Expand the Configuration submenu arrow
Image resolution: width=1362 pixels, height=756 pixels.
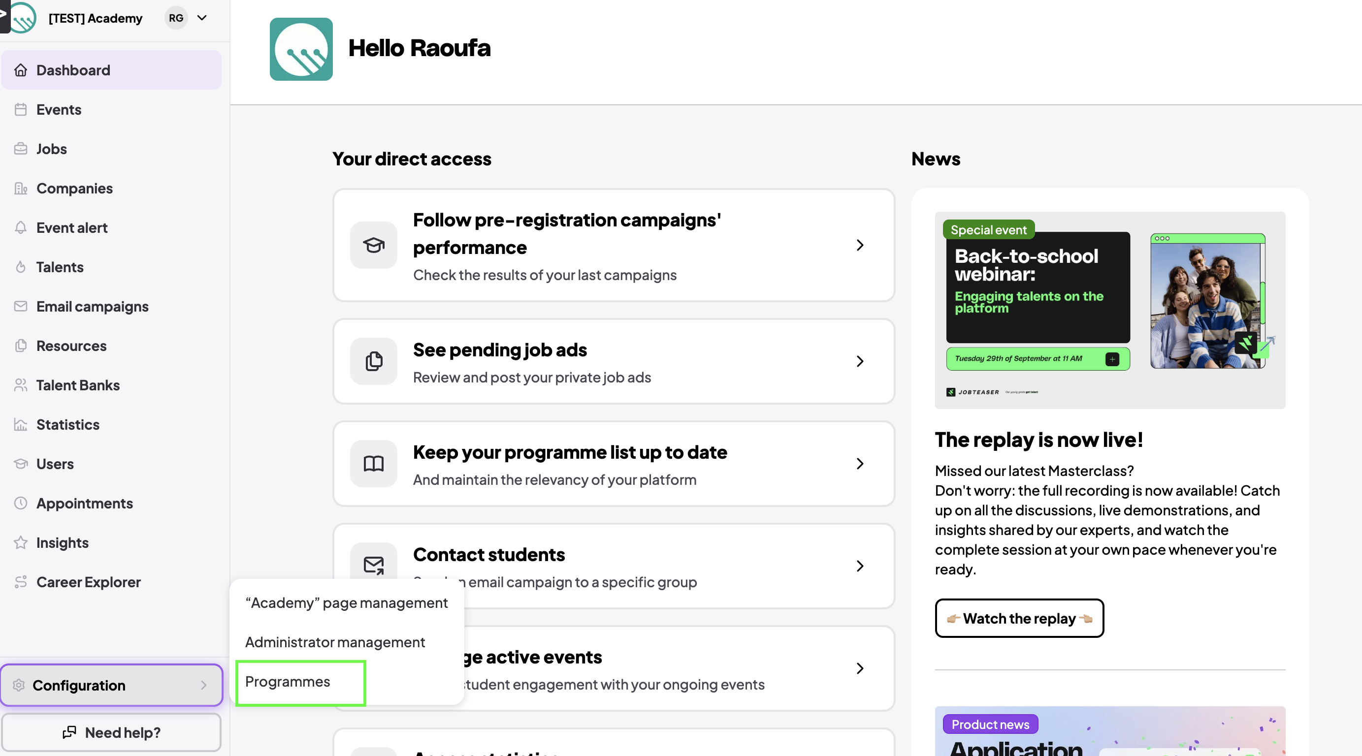[x=203, y=685]
